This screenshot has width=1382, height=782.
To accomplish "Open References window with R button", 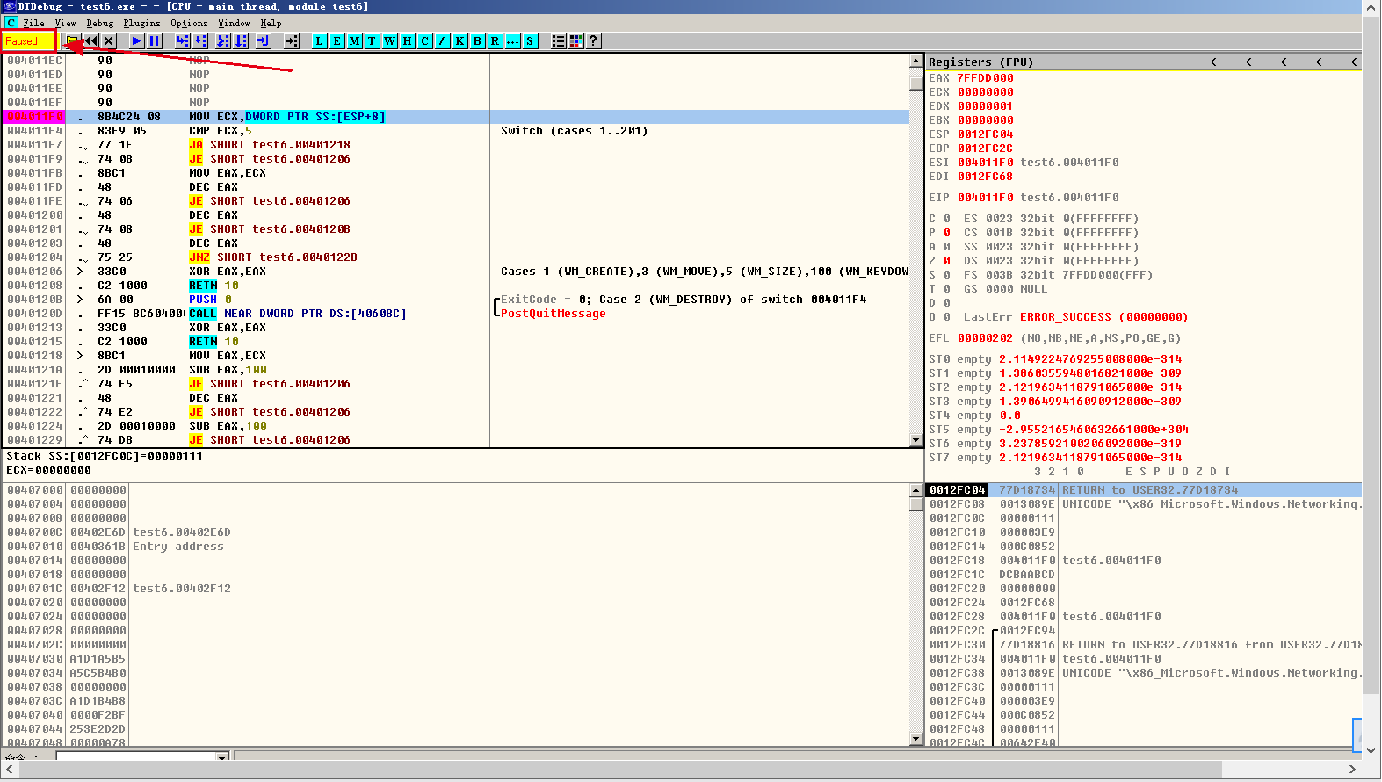I will [495, 41].
